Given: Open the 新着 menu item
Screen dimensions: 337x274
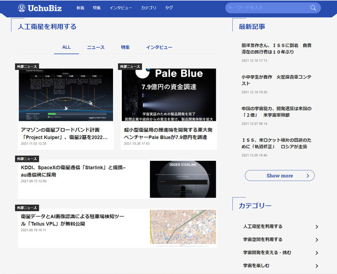Looking at the screenshot, I should (80, 8).
